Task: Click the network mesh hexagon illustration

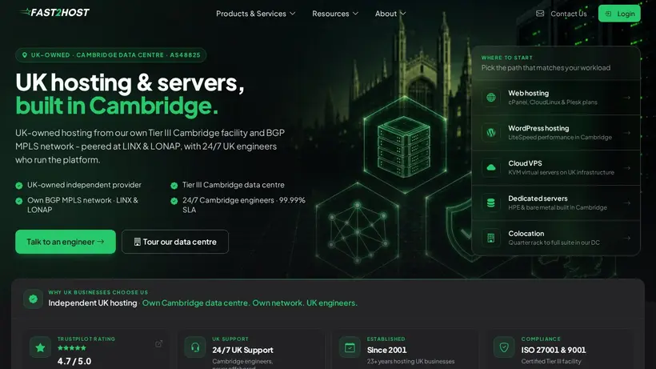Action: (x=358, y=233)
